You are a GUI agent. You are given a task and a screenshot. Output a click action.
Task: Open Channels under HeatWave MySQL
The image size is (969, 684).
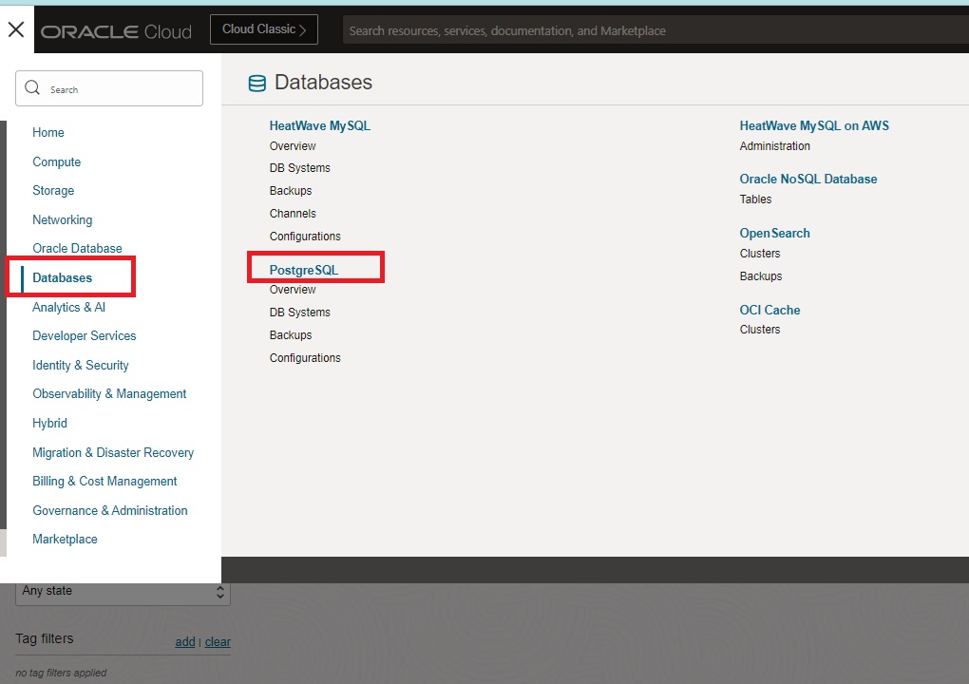[x=293, y=213]
